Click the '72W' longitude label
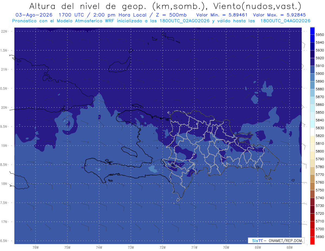 tap(162, 247)
